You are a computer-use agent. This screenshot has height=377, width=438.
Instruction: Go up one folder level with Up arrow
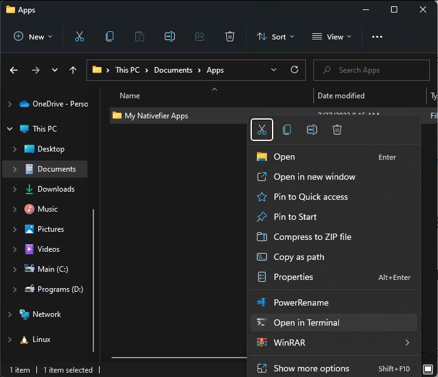click(x=73, y=70)
